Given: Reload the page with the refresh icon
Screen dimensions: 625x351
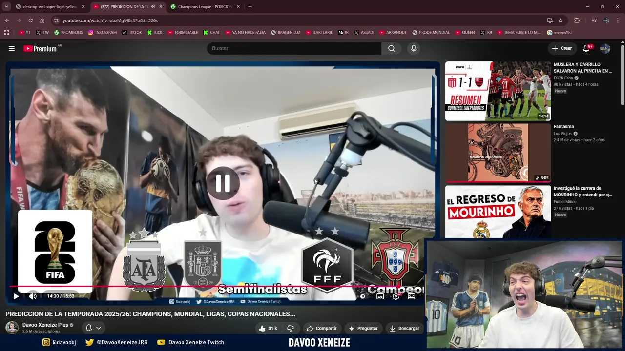Looking at the screenshot, I should click(x=30, y=20).
